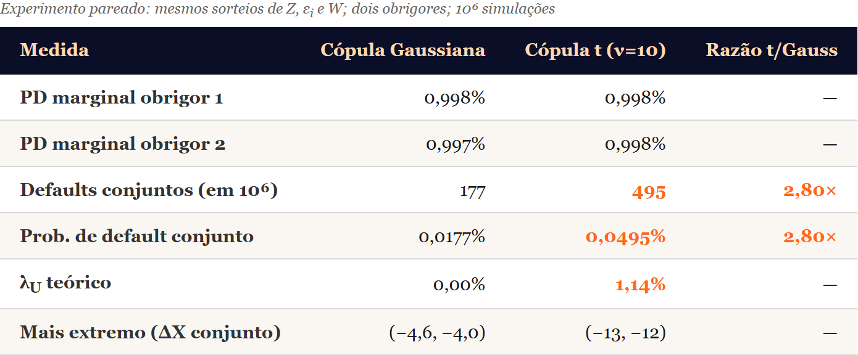The height and width of the screenshot is (355, 858).
Task: Click the orange 0,0495% probability value
Action: 625,237
